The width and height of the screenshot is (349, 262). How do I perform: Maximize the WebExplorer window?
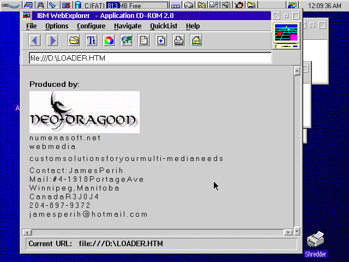(x=296, y=16)
